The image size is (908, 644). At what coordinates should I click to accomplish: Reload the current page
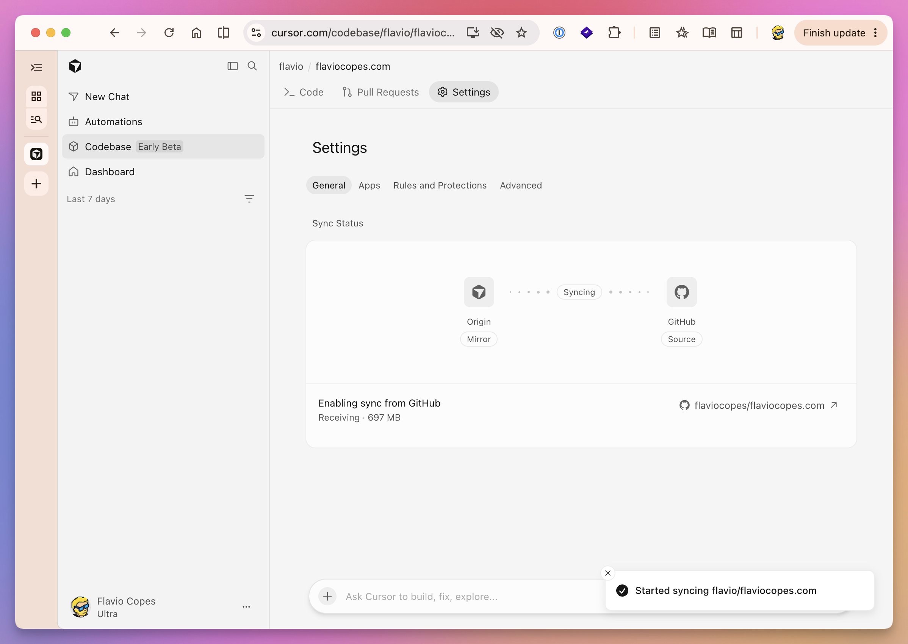[x=169, y=33]
